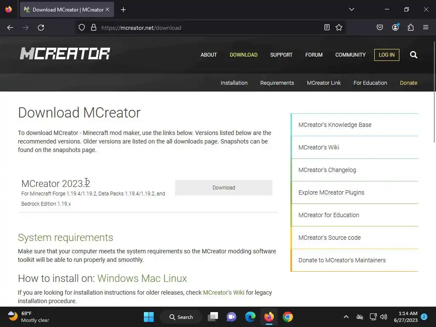Image resolution: width=436 pixels, height=327 pixels.
Task: Click the taskbar Search box
Action: 181,317
